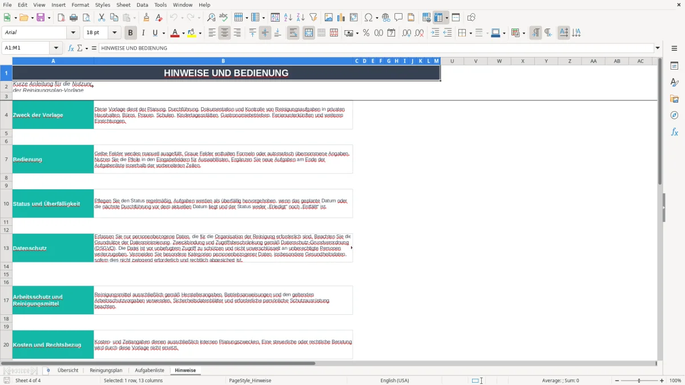Click column header Z

click(x=569, y=61)
